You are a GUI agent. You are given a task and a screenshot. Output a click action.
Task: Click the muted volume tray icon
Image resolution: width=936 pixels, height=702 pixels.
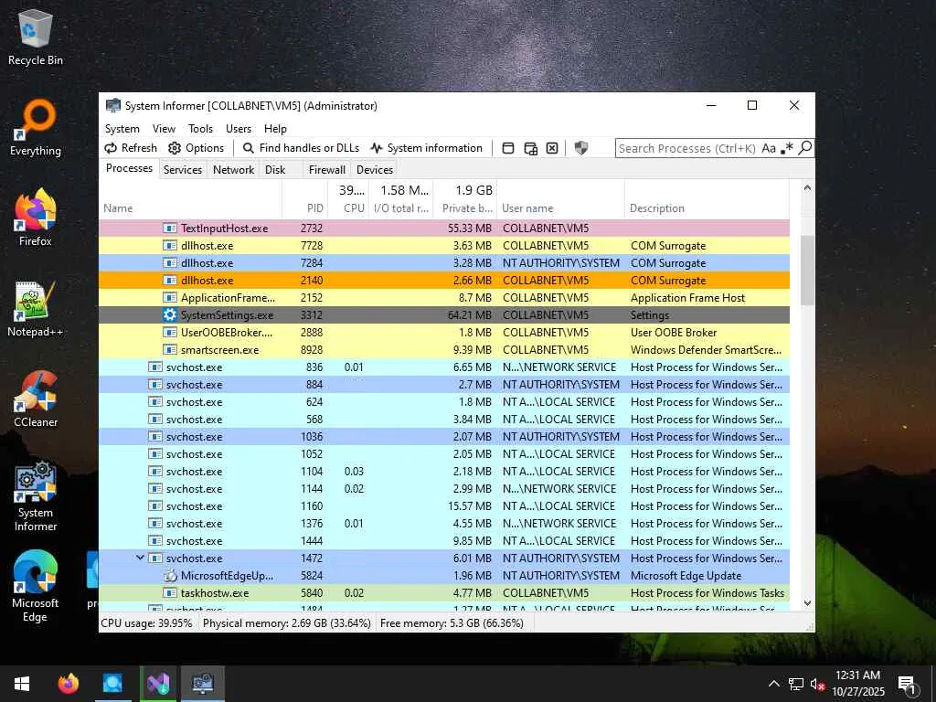[x=818, y=684]
